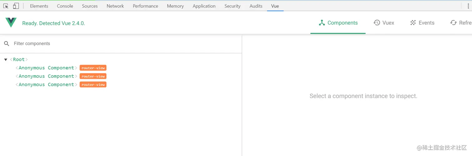Viewport: 472px width, 156px height.
Task: Switch to the Components view
Action: coord(338,23)
